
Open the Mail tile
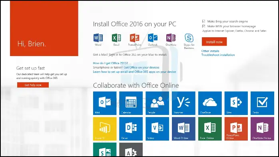[x=105, y=103]
